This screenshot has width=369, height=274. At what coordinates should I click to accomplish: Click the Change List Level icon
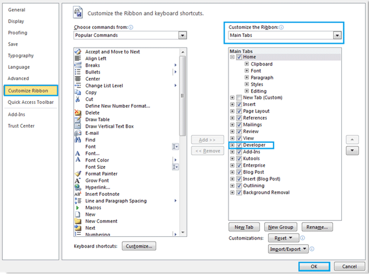point(78,85)
